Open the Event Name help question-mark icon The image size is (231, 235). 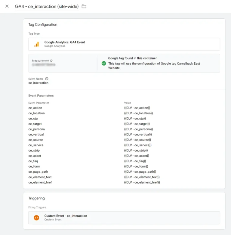pos(47,79)
